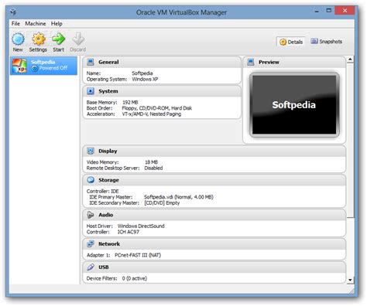Open the Display section header link

coord(108,151)
